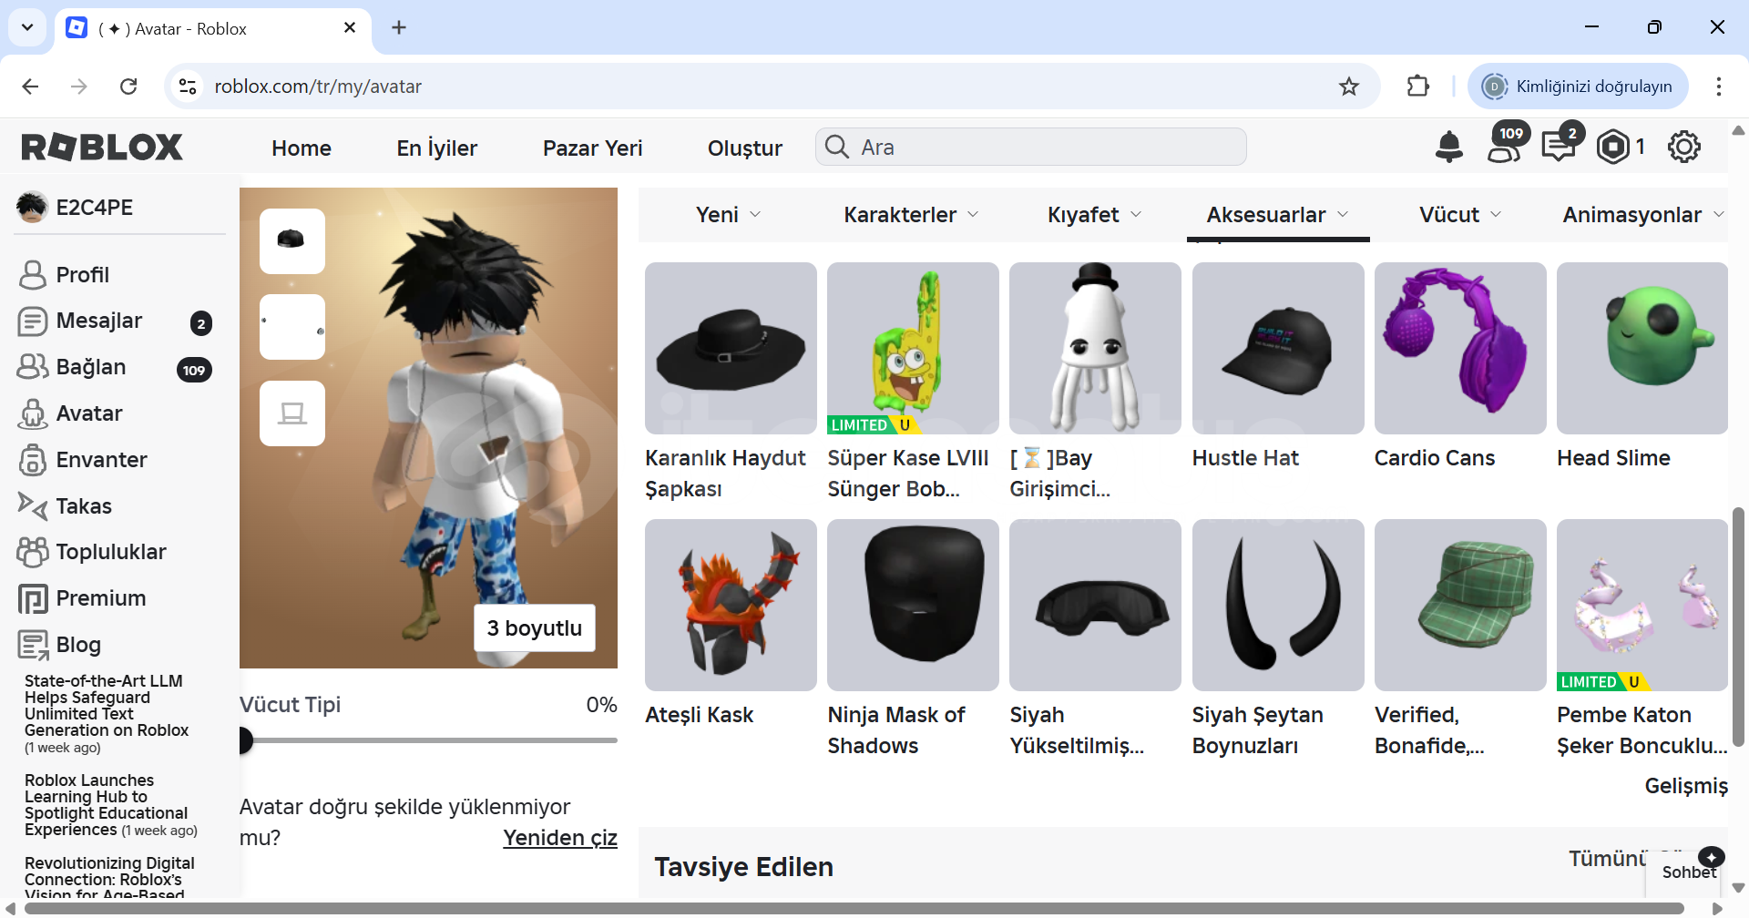Open Pazar Yeri in top navigation

tap(592, 148)
